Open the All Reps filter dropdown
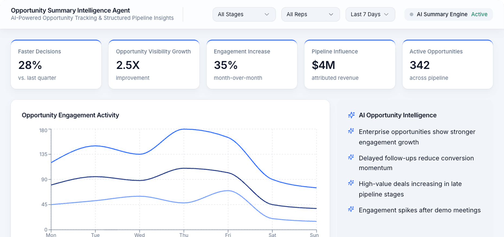 click(310, 14)
